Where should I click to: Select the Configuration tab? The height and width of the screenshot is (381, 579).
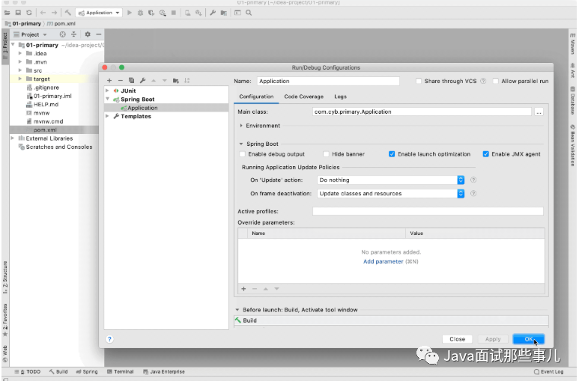(x=256, y=97)
